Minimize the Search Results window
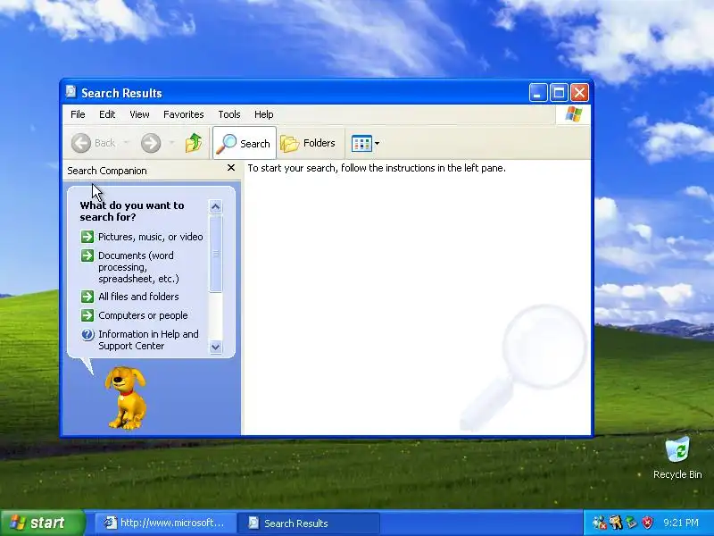714x536 pixels. (x=538, y=93)
